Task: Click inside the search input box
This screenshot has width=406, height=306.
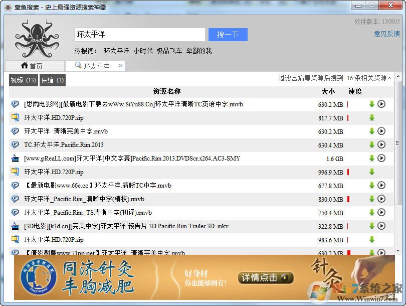Action: click(140, 35)
